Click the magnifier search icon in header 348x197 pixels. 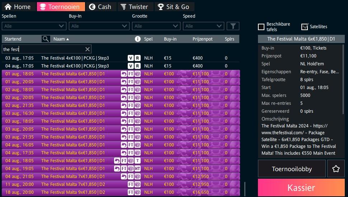(x=46, y=39)
